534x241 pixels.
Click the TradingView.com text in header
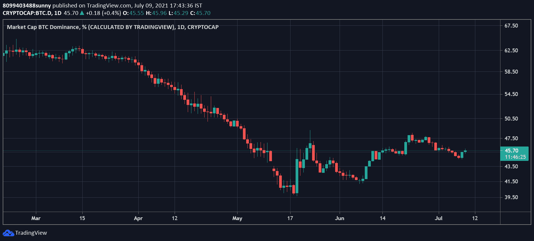pos(109,5)
